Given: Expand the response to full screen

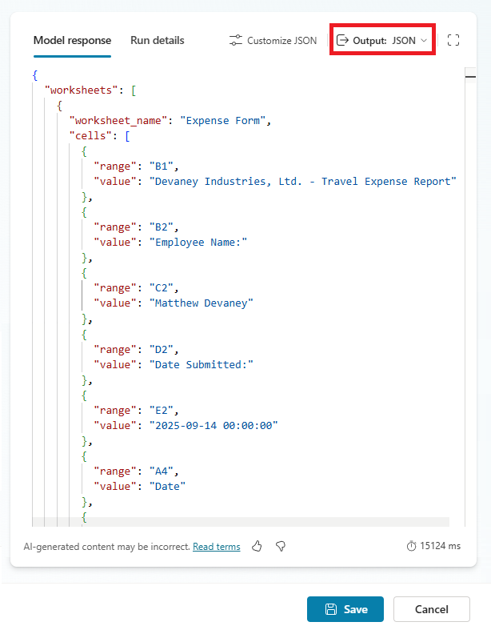Looking at the screenshot, I should pos(453,40).
